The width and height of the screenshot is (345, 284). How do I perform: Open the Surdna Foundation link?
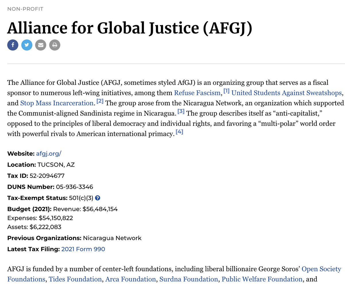[189, 279]
